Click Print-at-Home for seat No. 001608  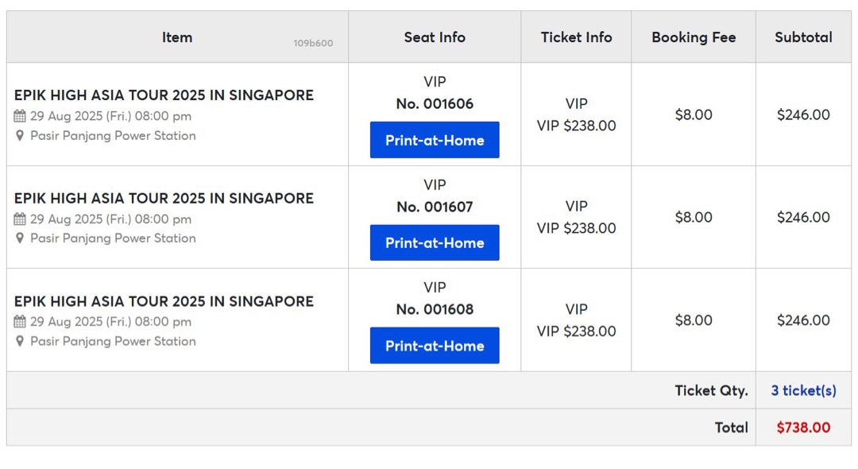coord(434,346)
